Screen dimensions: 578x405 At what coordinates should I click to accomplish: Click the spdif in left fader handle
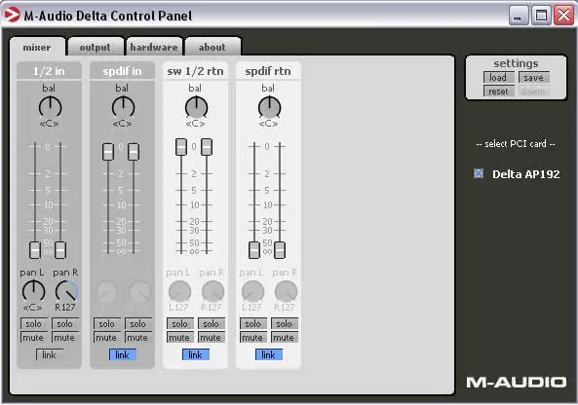click(x=107, y=152)
